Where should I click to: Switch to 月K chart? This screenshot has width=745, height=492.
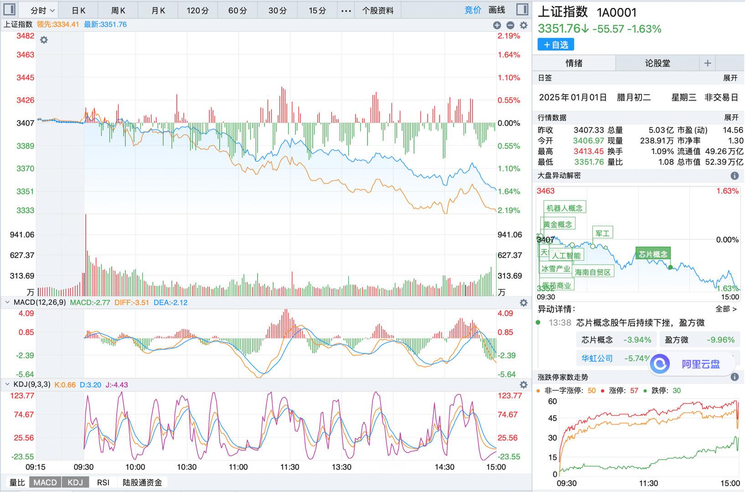[158, 10]
